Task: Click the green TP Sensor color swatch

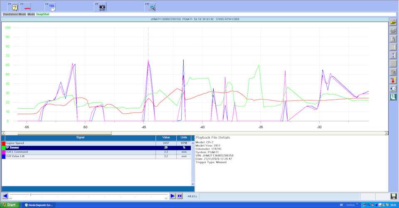Action: point(4,148)
